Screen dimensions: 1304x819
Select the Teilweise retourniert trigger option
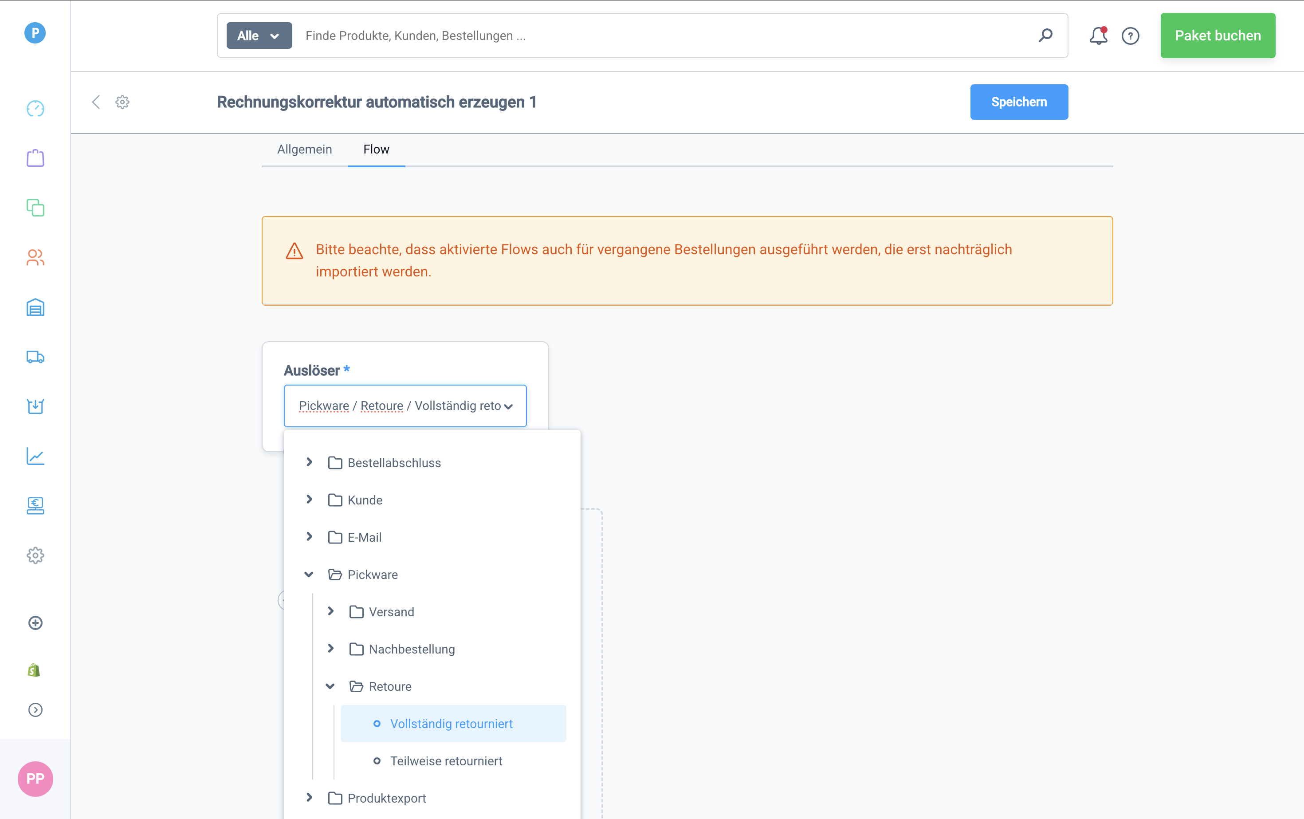click(x=446, y=761)
